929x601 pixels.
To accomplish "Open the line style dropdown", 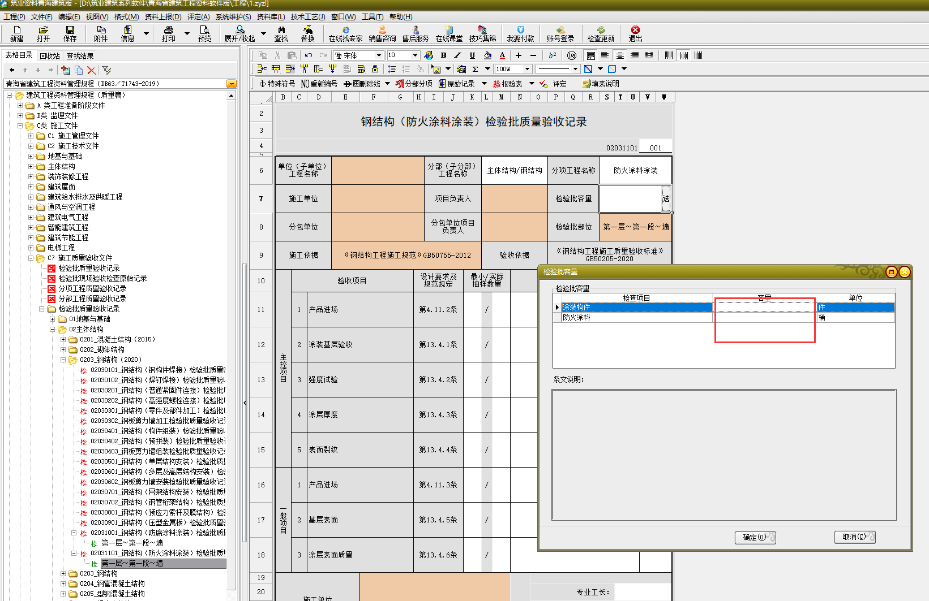I will click(x=575, y=69).
